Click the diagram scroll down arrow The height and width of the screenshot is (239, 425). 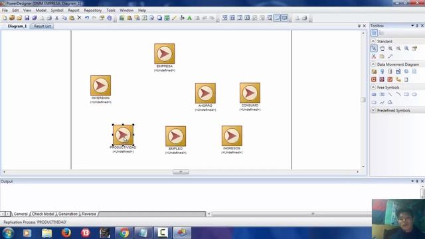coord(363,167)
